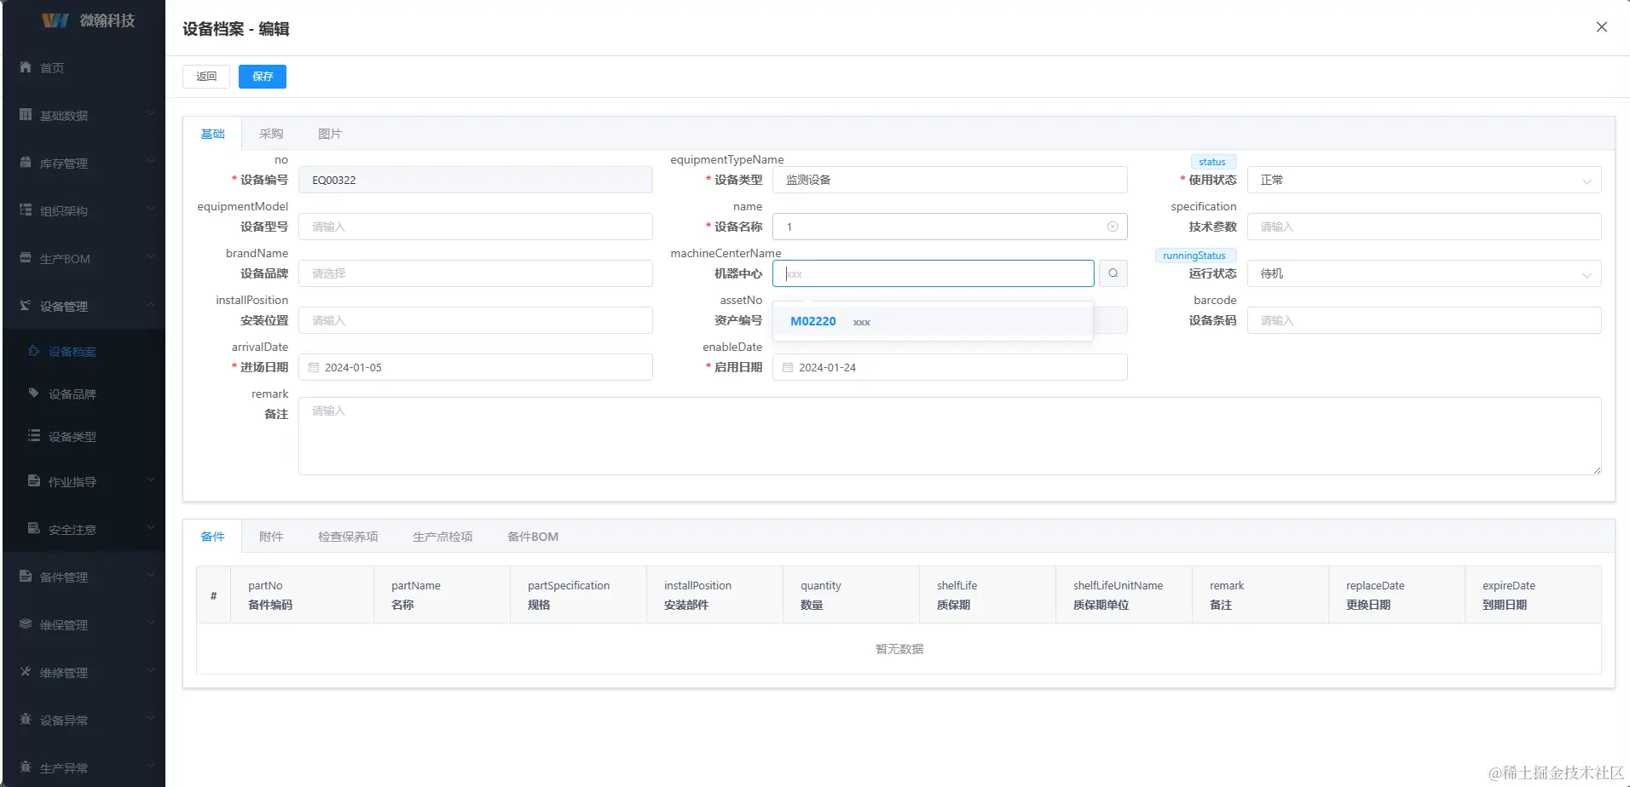This screenshot has width=1630, height=787.
Task: Click the 启用日期 date field
Action: click(950, 367)
